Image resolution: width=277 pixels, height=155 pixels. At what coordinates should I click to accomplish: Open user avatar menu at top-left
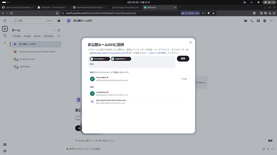(5, 21)
